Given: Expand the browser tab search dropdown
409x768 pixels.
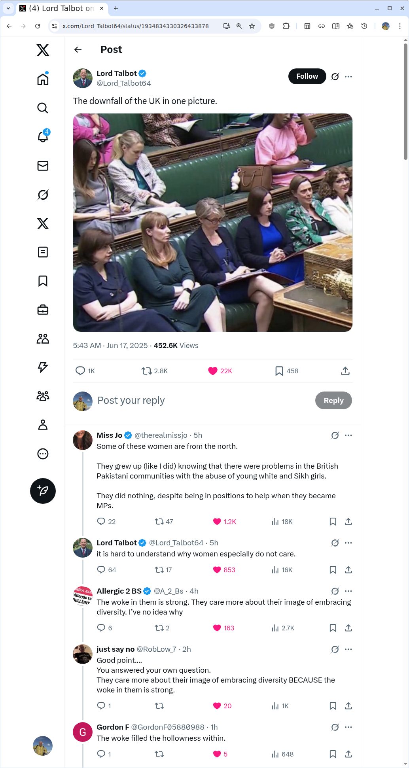Looking at the screenshot, I should pyautogui.click(x=8, y=8).
